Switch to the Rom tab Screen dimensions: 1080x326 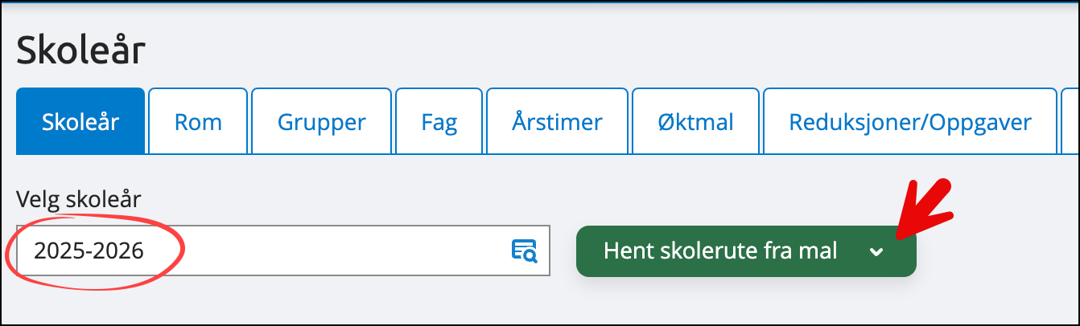tap(198, 122)
